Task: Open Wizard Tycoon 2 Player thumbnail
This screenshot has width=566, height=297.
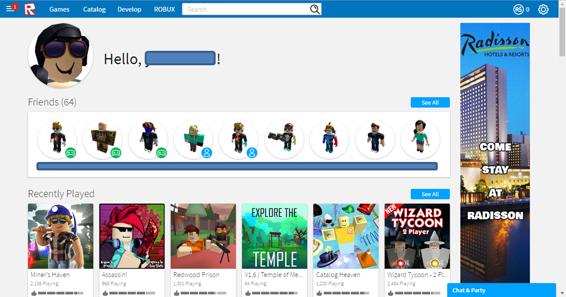Action: pyautogui.click(x=417, y=236)
